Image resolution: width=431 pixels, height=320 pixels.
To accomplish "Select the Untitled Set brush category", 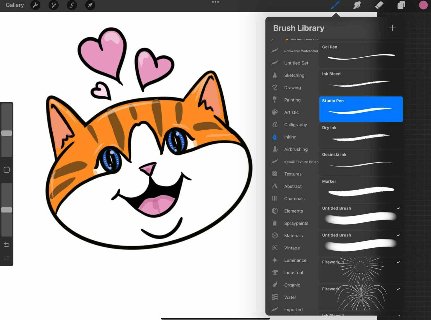I will click(x=296, y=63).
